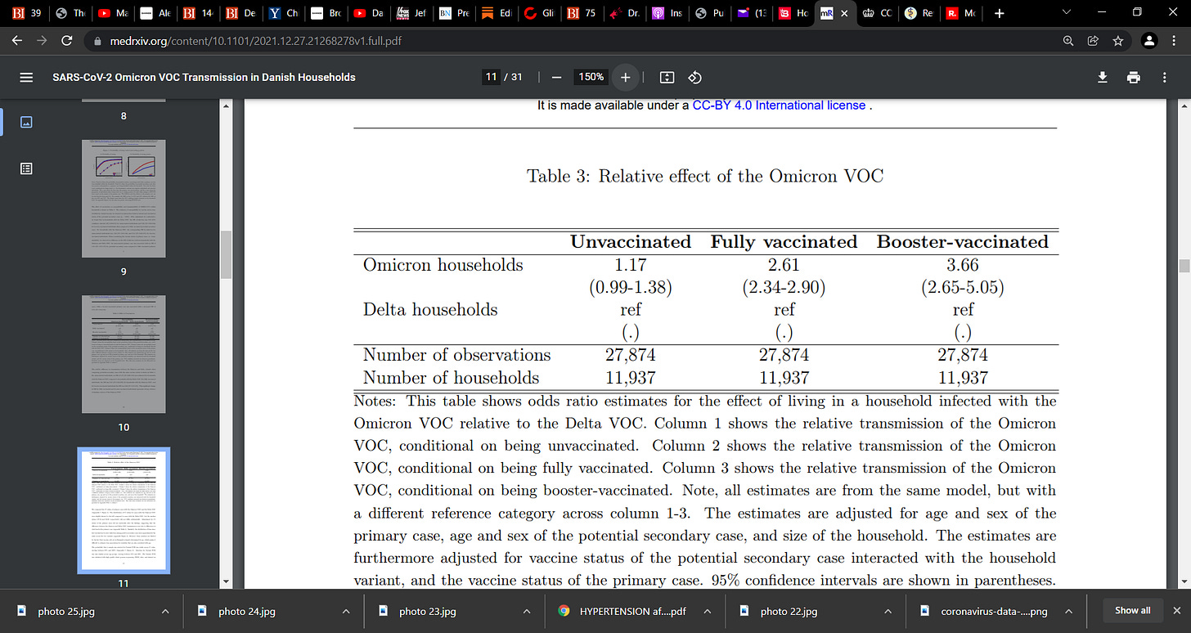Image resolution: width=1191 pixels, height=633 pixels.
Task: Click the page number field showing 11
Action: pyautogui.click(x=491, y=77)
